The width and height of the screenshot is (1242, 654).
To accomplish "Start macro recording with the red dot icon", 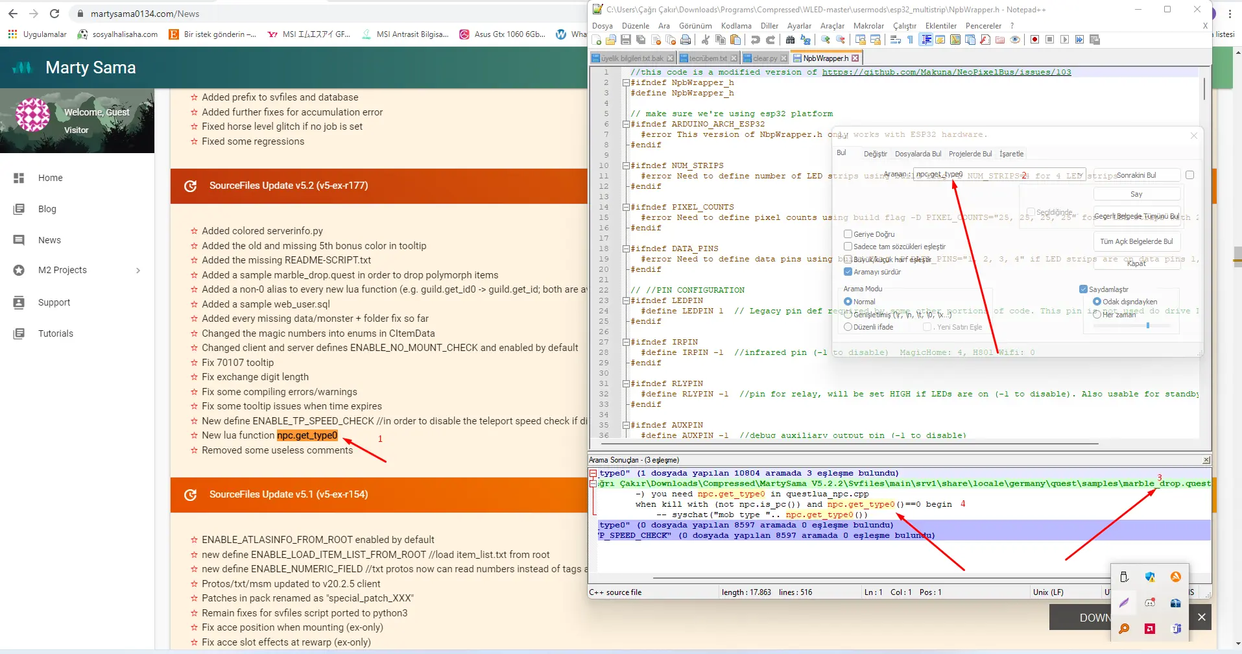I will 1034,40.
